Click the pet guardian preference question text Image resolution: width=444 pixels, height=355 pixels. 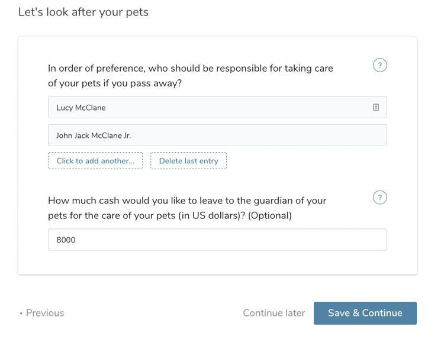click(190, 69)
